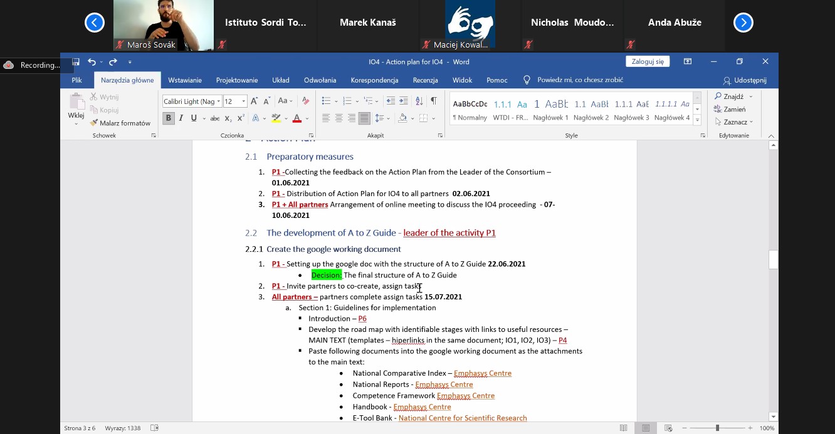Sort the selected text alphabetically
This screenshot has width=835, height=434.
click(419, 101)
